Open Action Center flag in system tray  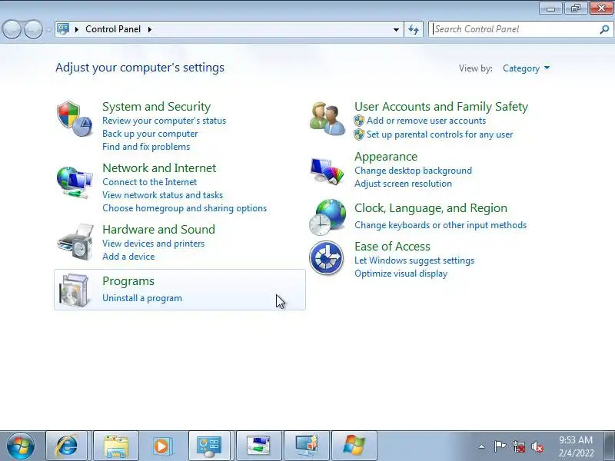tap(500, 446)
